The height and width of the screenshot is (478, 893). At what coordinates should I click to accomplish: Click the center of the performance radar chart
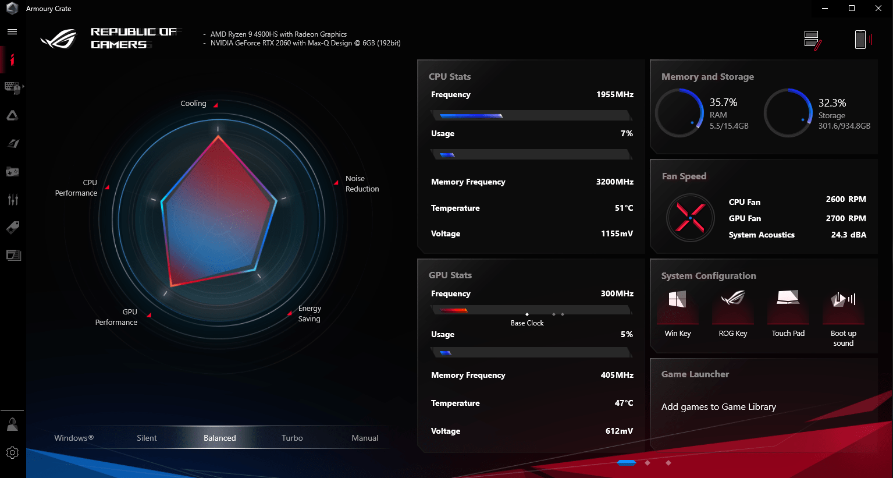pyautogui.click(x=218, y=220)
